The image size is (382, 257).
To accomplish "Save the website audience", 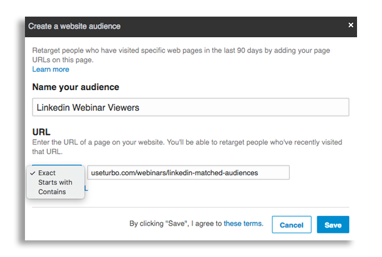I will pyautogui.click(x=333, y=224).
